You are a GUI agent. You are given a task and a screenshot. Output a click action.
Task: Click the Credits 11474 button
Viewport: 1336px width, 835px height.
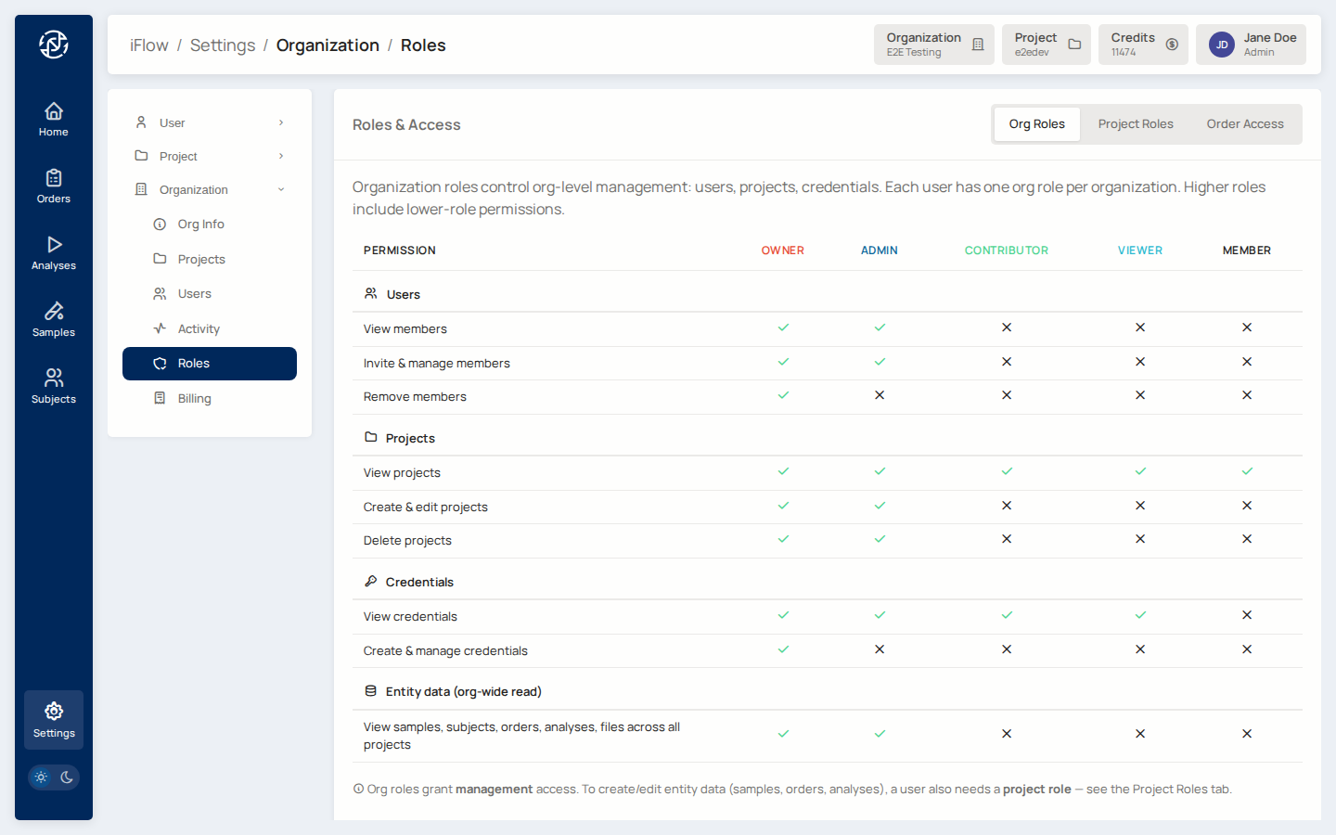pos(1143,45)
